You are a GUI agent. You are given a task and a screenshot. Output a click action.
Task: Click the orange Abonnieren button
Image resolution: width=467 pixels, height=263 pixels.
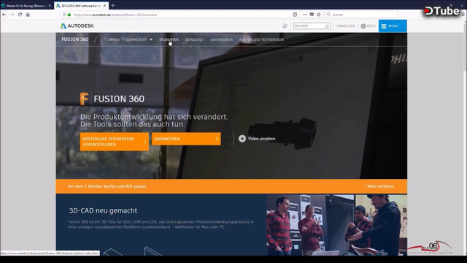pos(186,139)
